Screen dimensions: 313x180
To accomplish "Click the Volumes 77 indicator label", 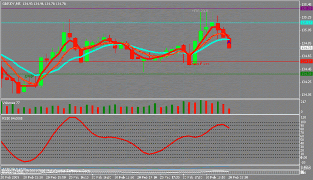I will click(11, 103).
